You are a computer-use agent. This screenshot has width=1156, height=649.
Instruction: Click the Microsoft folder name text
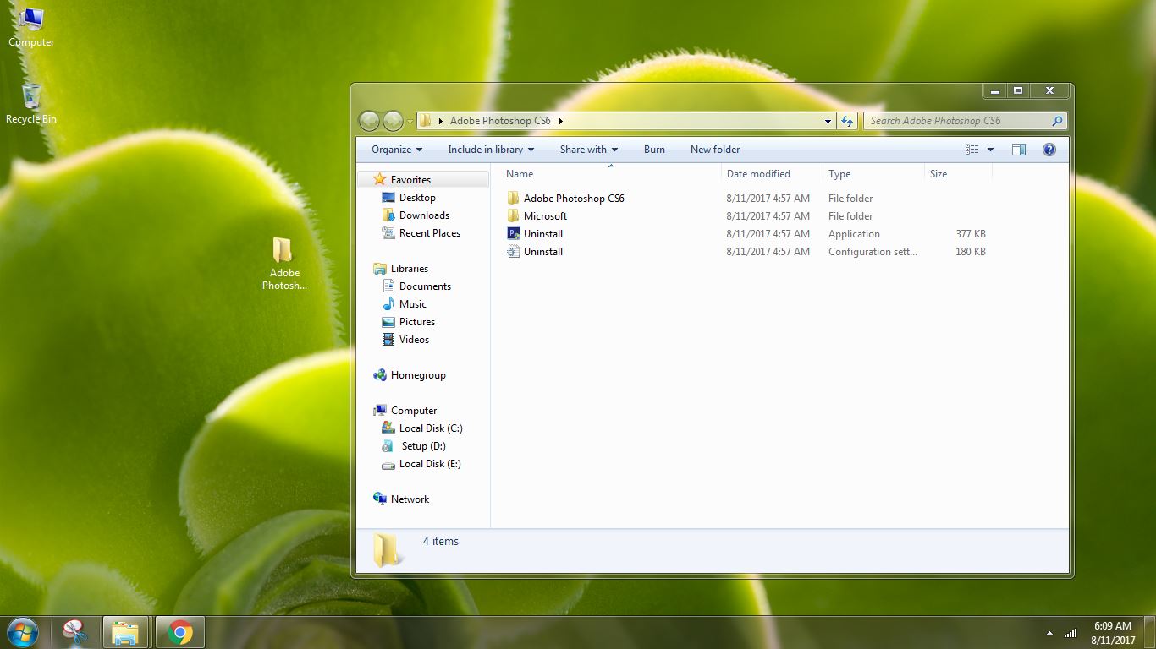pos(545,216)
